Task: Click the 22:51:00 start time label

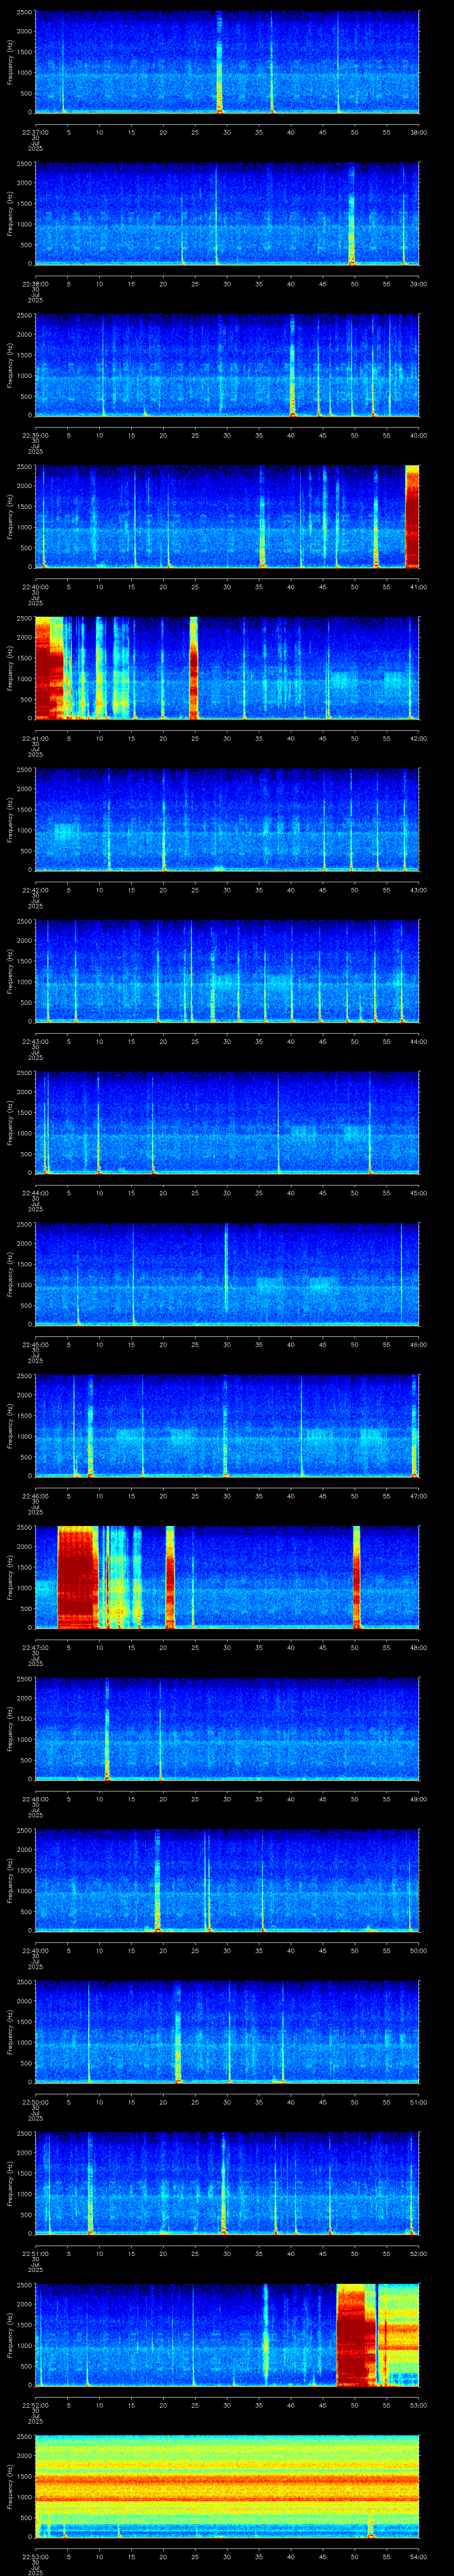Action: (35, 2254)
